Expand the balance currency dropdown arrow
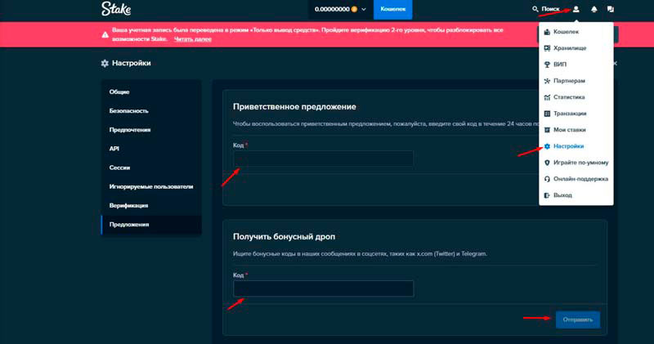 364,10
